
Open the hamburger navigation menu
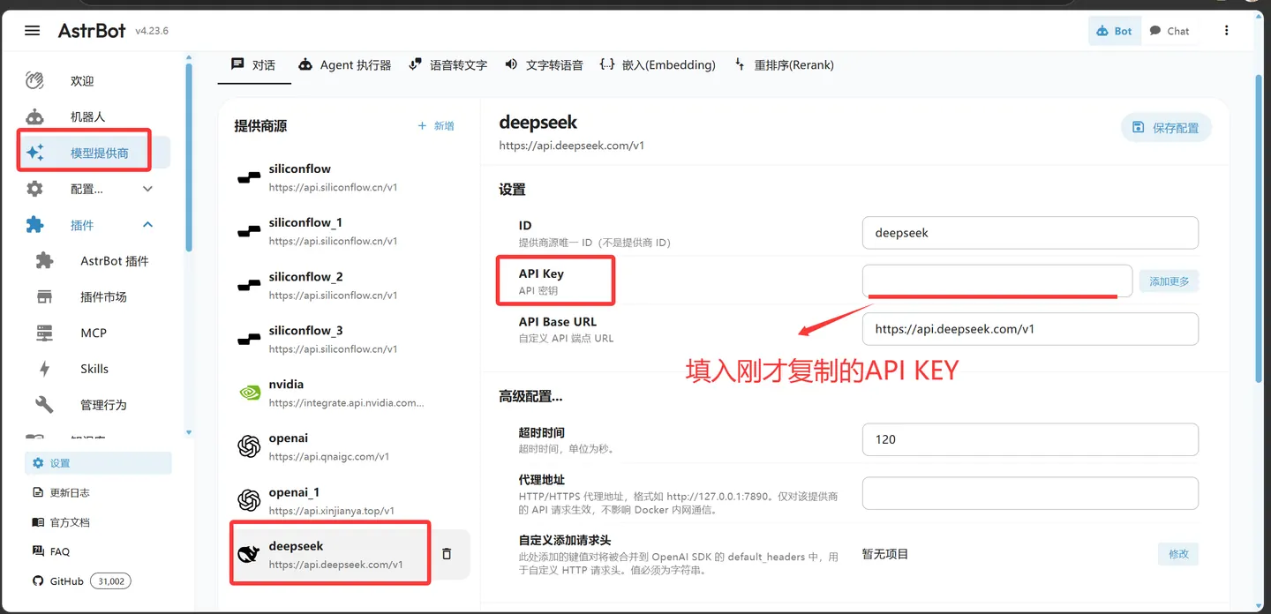pos(33,31)
